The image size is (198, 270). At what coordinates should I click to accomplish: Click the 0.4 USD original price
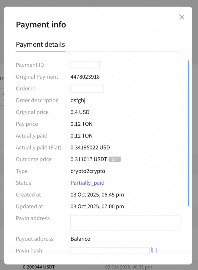80,112
